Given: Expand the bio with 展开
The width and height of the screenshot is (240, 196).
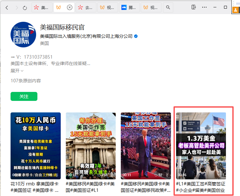Looking at the screenshot, I should [17, 71].
